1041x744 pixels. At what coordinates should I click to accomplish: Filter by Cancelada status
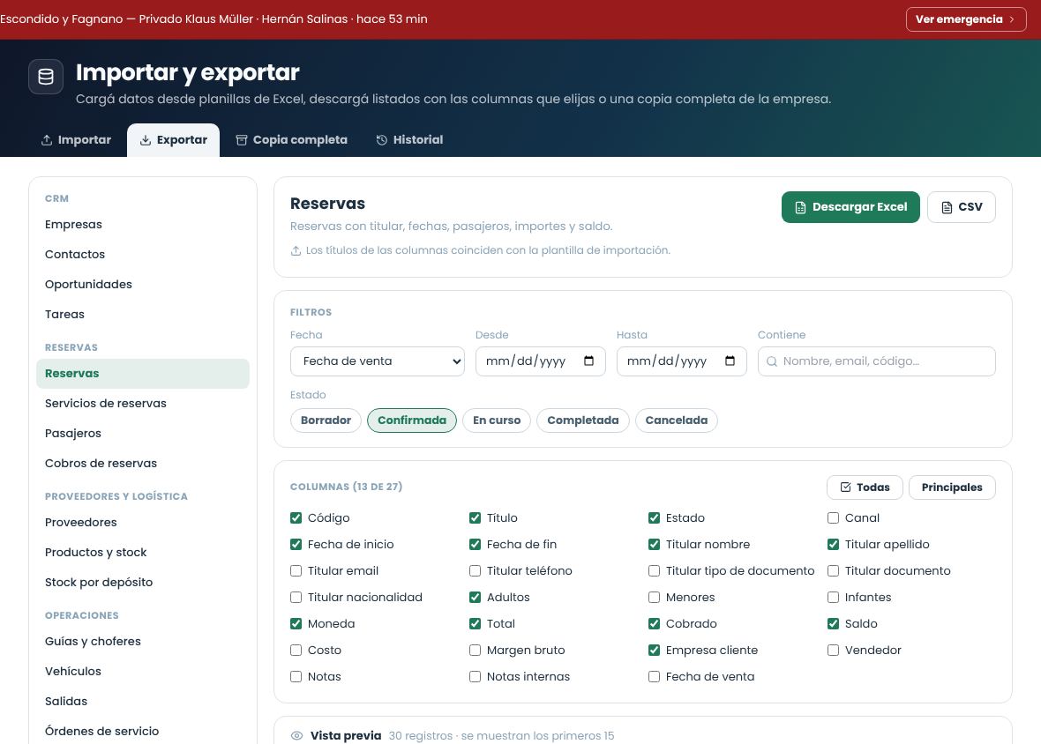pyautogui.click(x=677, y=420)
